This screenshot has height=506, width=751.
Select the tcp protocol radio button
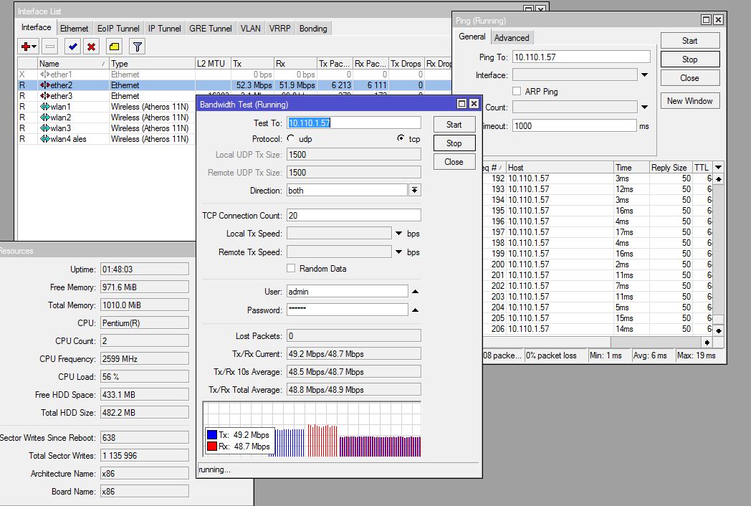[401, 138]
